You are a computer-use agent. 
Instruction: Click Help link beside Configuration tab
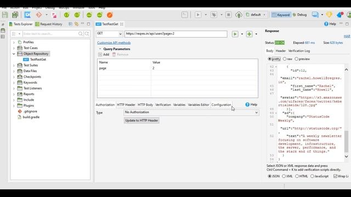[251, 105]
